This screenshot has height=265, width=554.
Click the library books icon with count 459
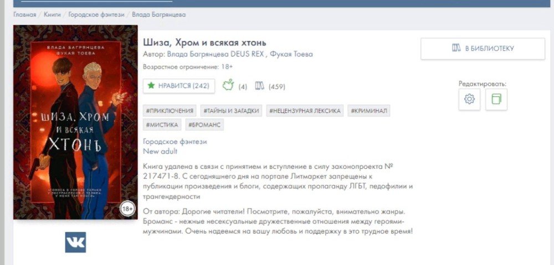pos(259,86)
